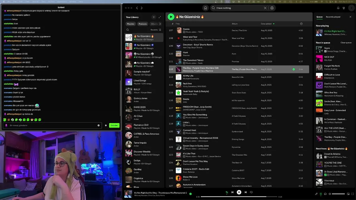Open the emoji picker in chat input

[98, 125]
